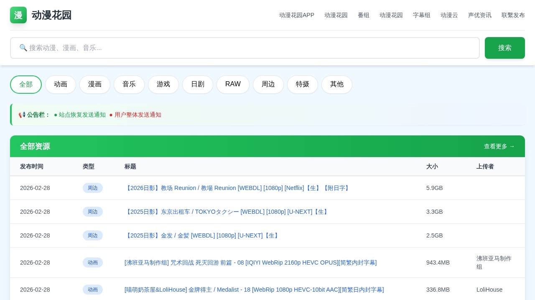This screenshot has width=535, height=300.
Task: Click the megaphone icon in announcement bar
Action: tap(22, 115)
